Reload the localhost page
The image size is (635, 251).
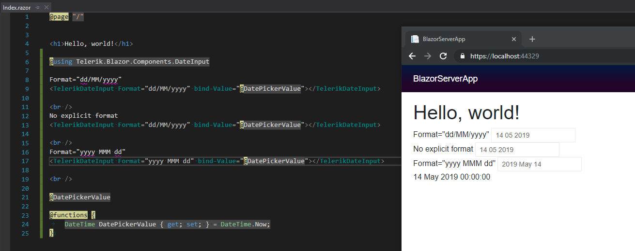click(443, 56)
